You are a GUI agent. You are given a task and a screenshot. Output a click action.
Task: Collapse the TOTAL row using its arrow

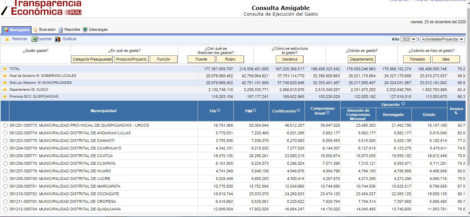coord(5,69)
